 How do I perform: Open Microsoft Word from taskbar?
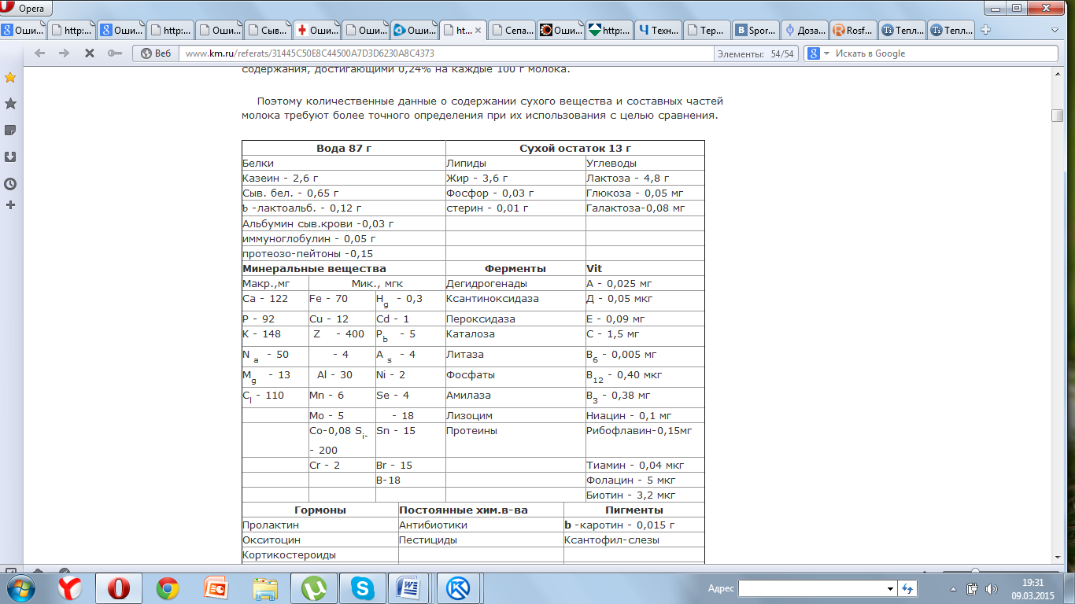tap(410, 587)
